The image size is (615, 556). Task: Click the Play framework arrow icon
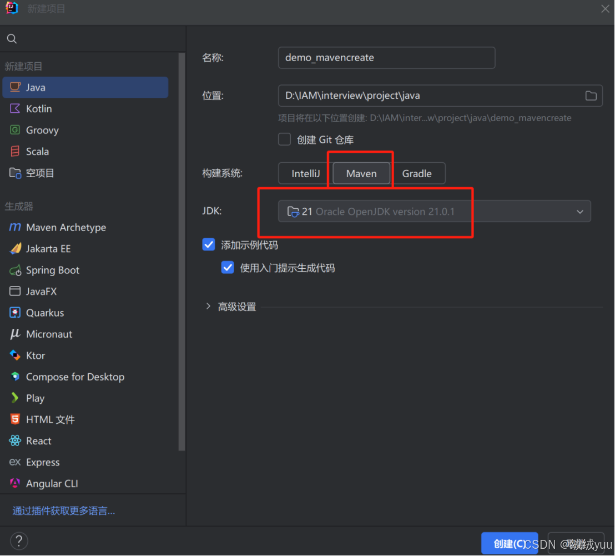tap(15, 398)
